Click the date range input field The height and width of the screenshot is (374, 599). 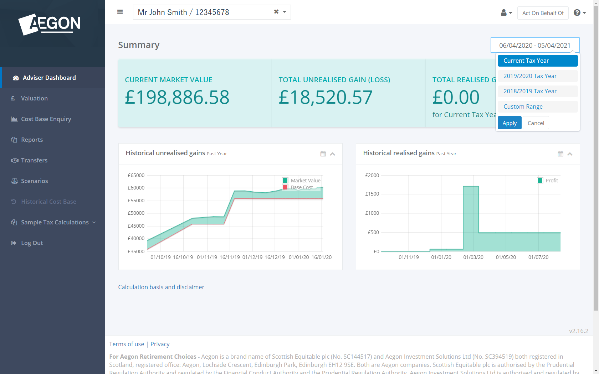point(535,45)
